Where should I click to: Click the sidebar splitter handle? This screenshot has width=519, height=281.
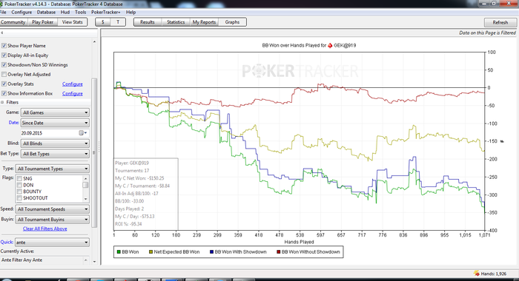click(99, 147)
